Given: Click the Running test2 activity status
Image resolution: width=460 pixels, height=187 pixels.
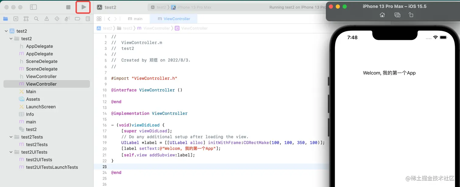Looking at the screenshot, I should pos(297,7).
